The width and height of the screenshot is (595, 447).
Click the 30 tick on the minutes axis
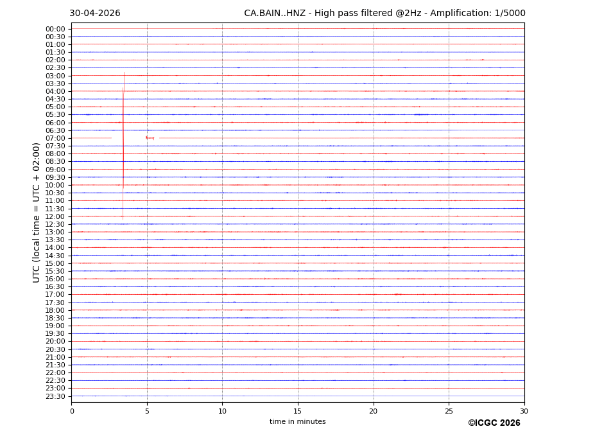coord(524,411)
